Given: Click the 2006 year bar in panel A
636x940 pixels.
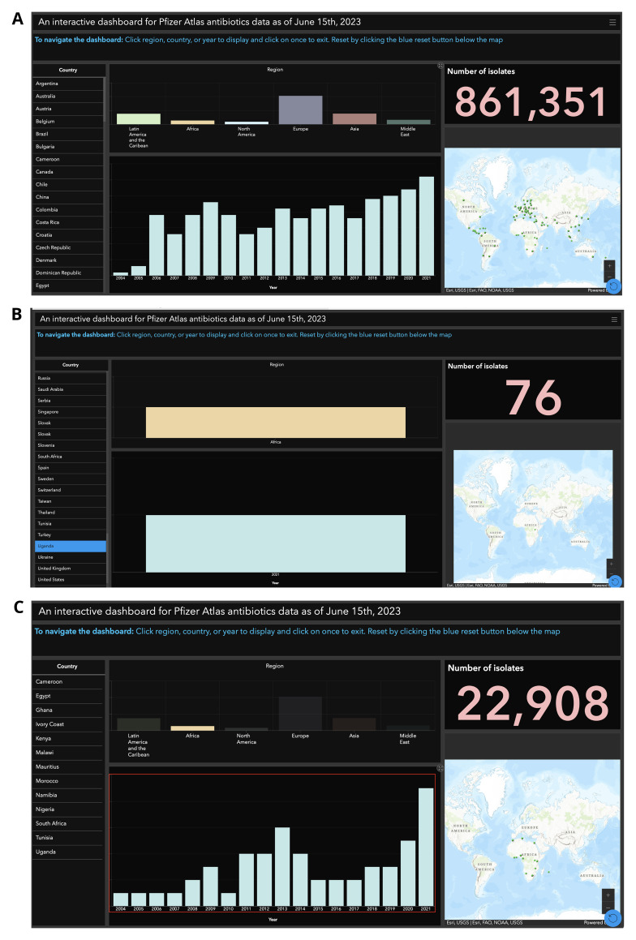Looking at the screenshot, I should [157, 245].
